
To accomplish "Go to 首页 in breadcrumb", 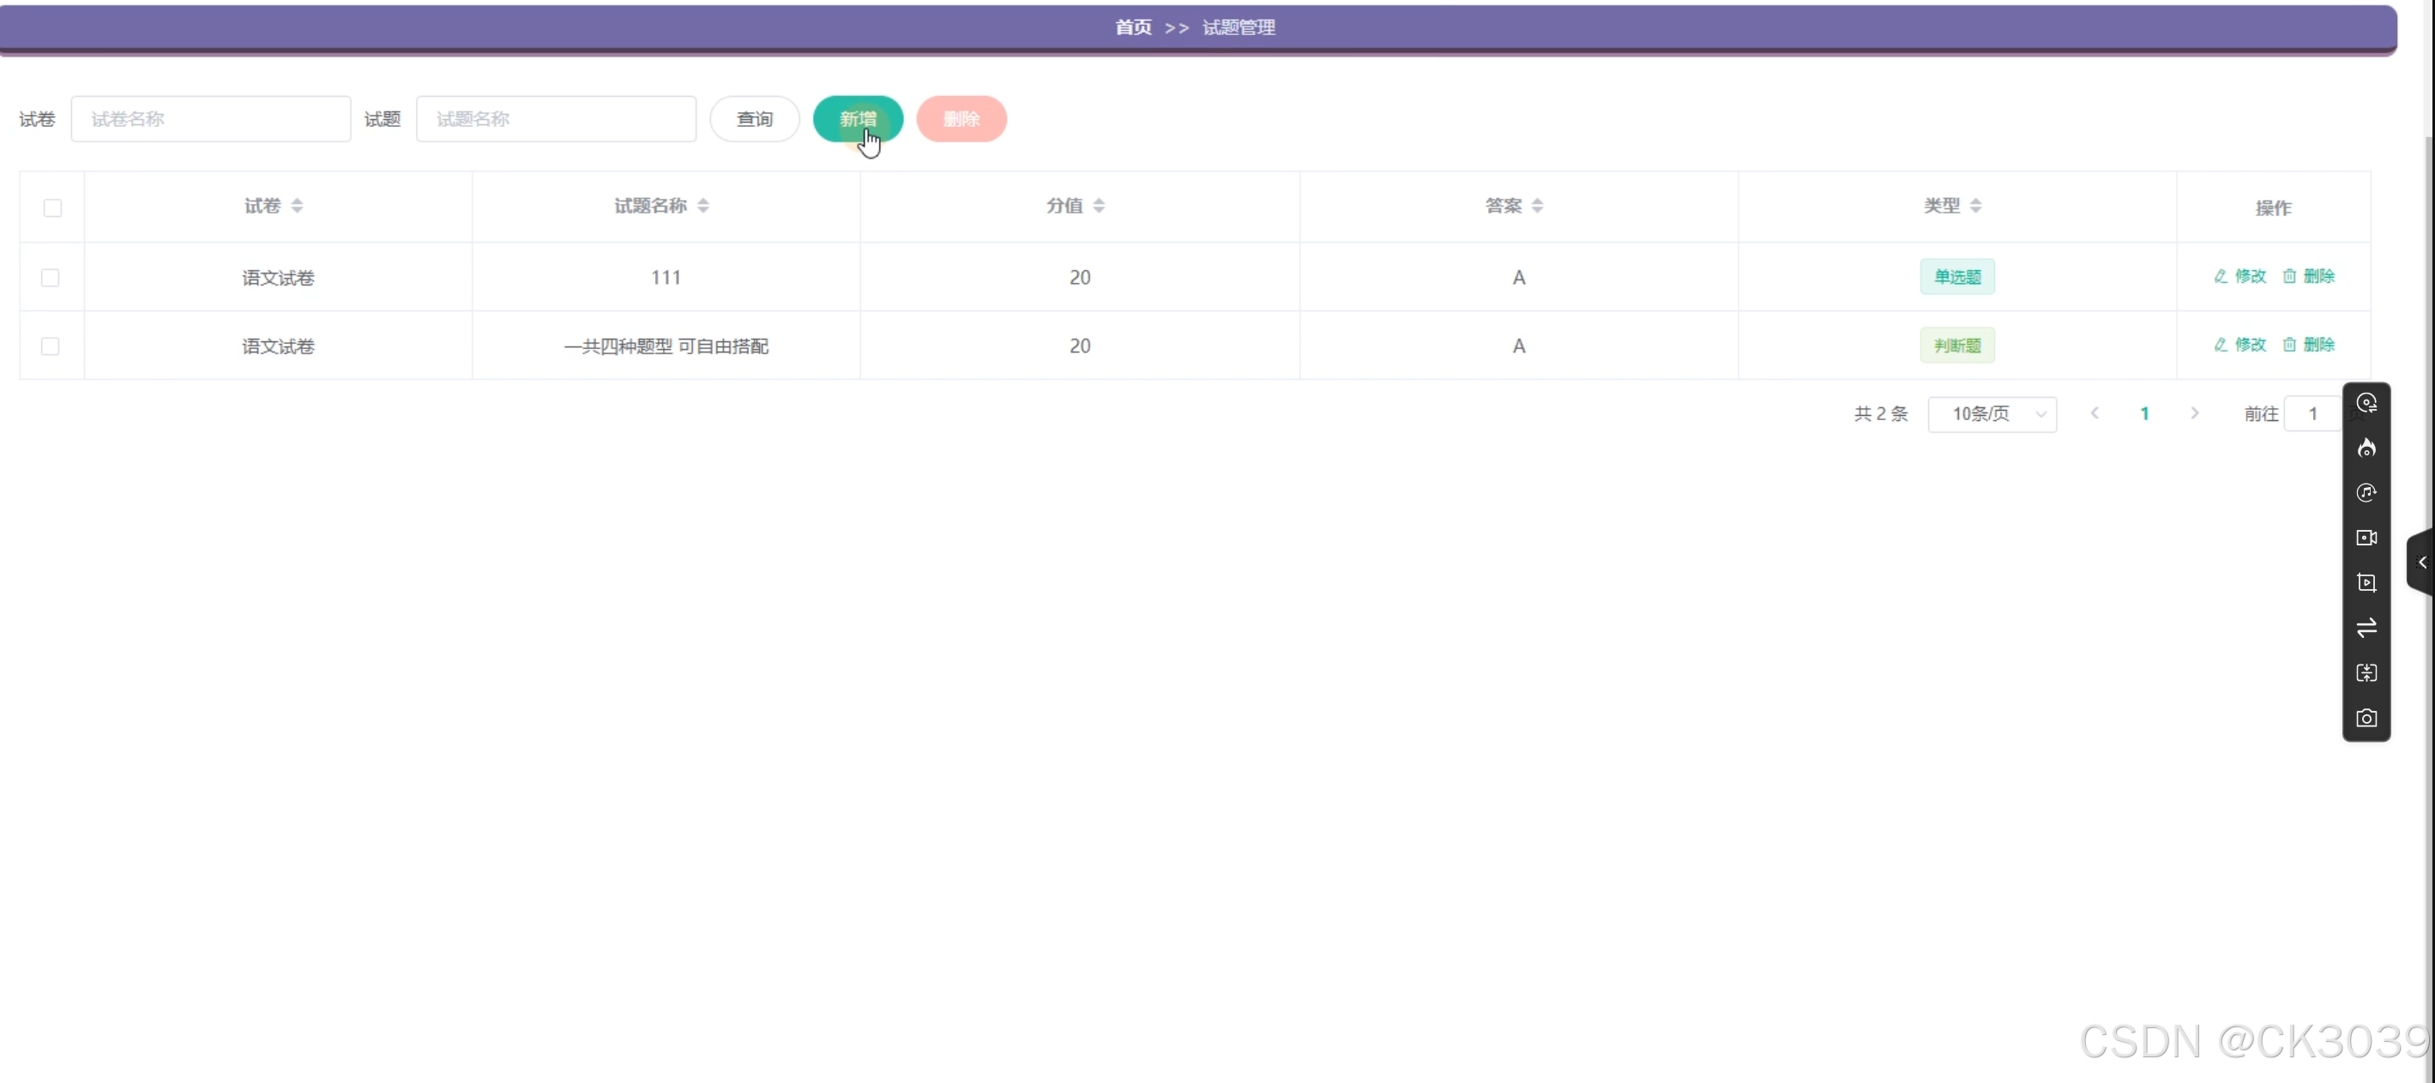I will [1132, 27].
